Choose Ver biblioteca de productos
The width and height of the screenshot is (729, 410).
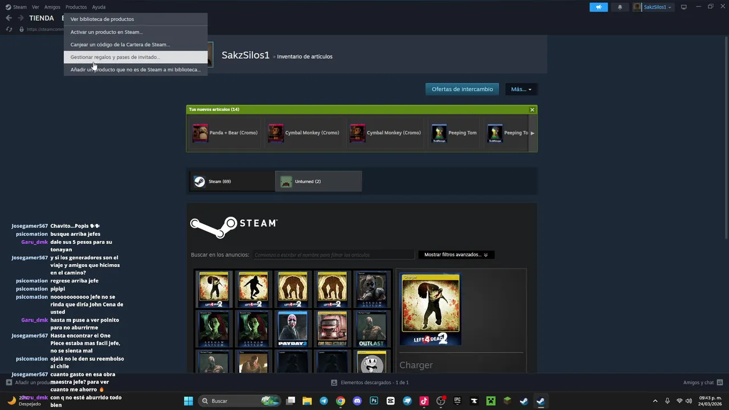coord(136,19)
